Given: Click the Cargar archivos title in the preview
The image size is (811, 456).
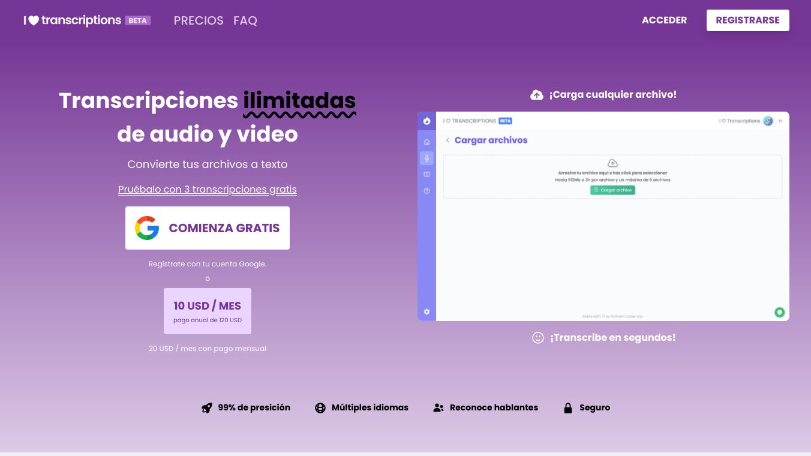Looking at the screenshot, I should (x=491, y=140).
